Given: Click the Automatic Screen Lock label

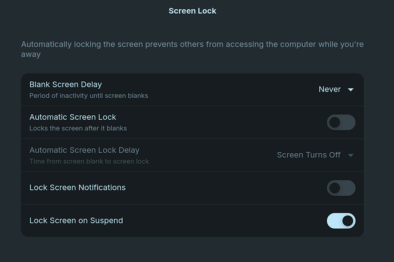Looking at the screenshot, I should (73, 117).
